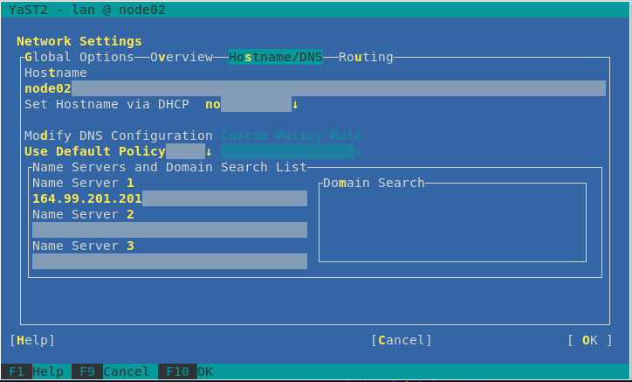This screenshot has width=632, height=382.
Task: Confirm settings with the OK button
Action: [590, 340]
